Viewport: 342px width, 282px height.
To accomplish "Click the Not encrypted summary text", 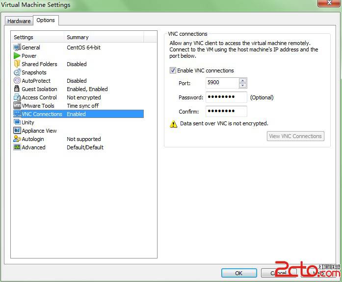I will click(x=84, y=97).
